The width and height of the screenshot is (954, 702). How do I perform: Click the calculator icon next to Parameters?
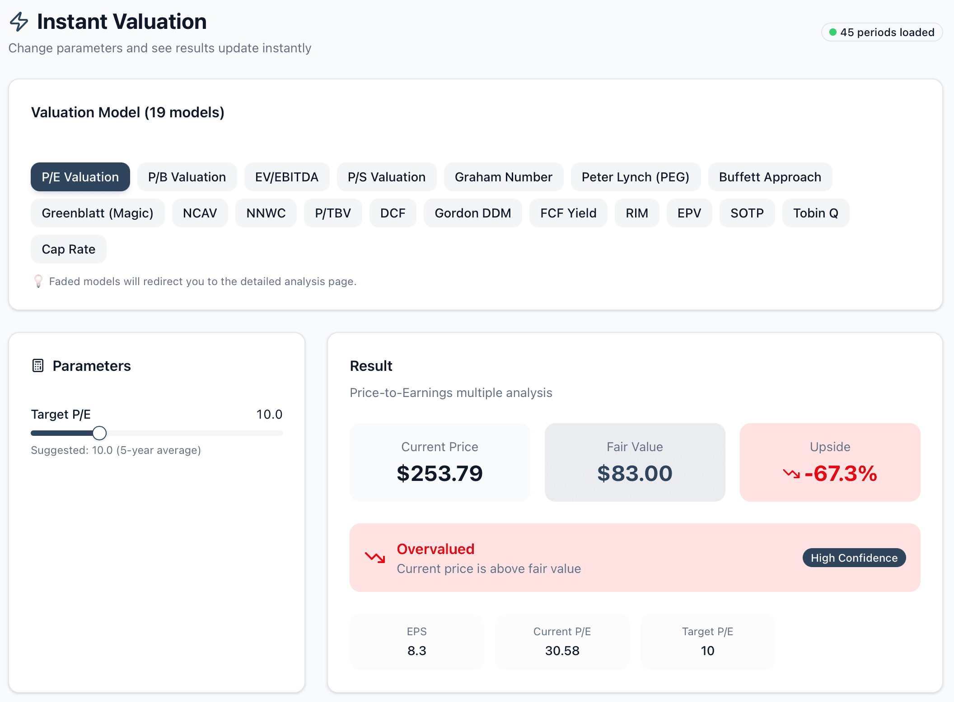click(x=38, y=365)
